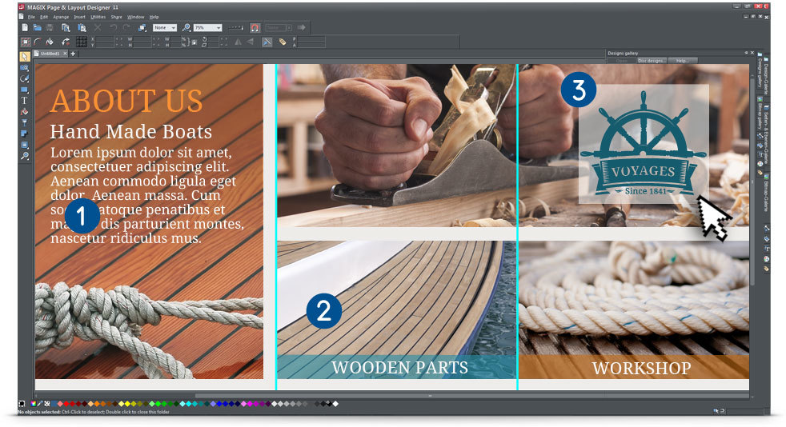Click the Paste clipboard icon

pos(82,27)
